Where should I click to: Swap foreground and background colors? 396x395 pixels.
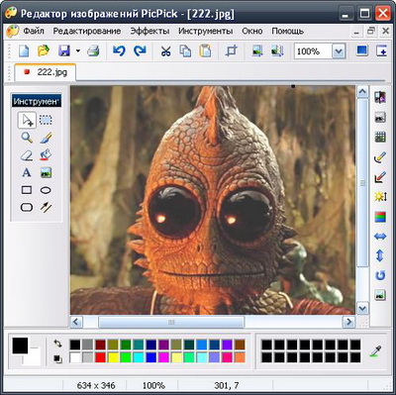57,344
